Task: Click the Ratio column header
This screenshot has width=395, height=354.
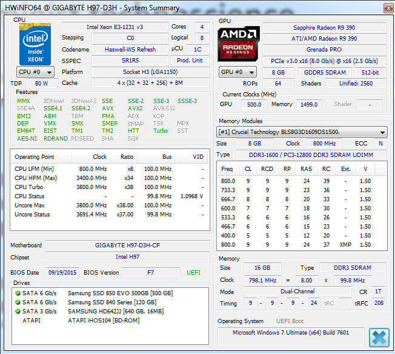Action: [124, 157]
